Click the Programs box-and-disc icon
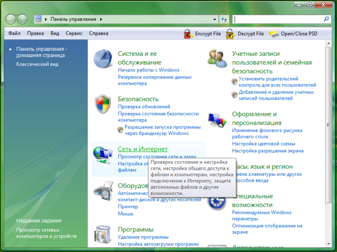The image size is (337, 252). click(x=103, y=234)
